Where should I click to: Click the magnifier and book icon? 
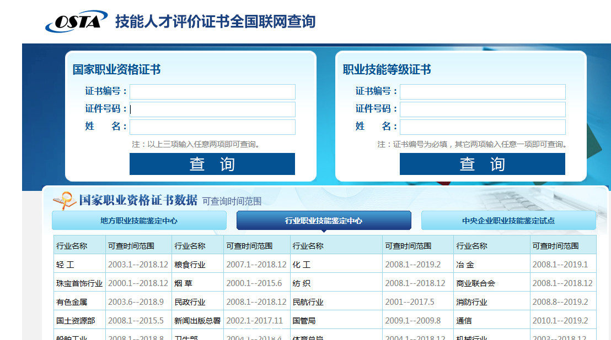coord(65,200)
